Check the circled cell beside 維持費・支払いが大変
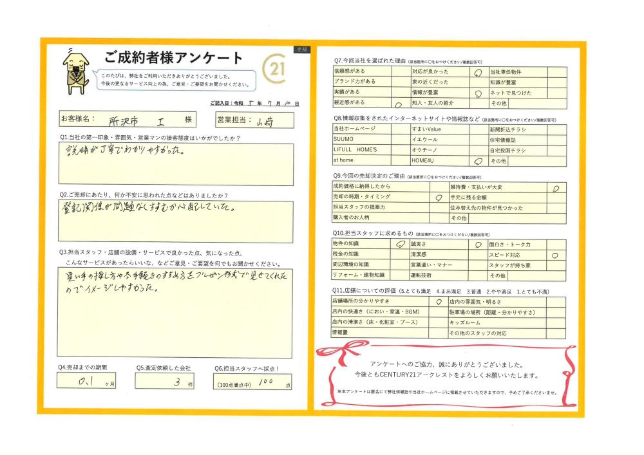The height and width of the screenshot is (455, 644). coord(557,187)
